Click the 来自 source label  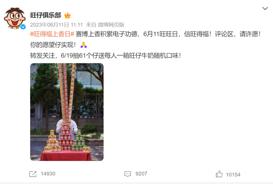pyautogui.click(x=91, y=25)
